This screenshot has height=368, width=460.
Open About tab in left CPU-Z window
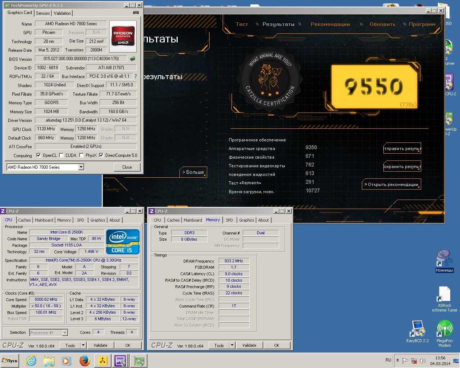115,220
